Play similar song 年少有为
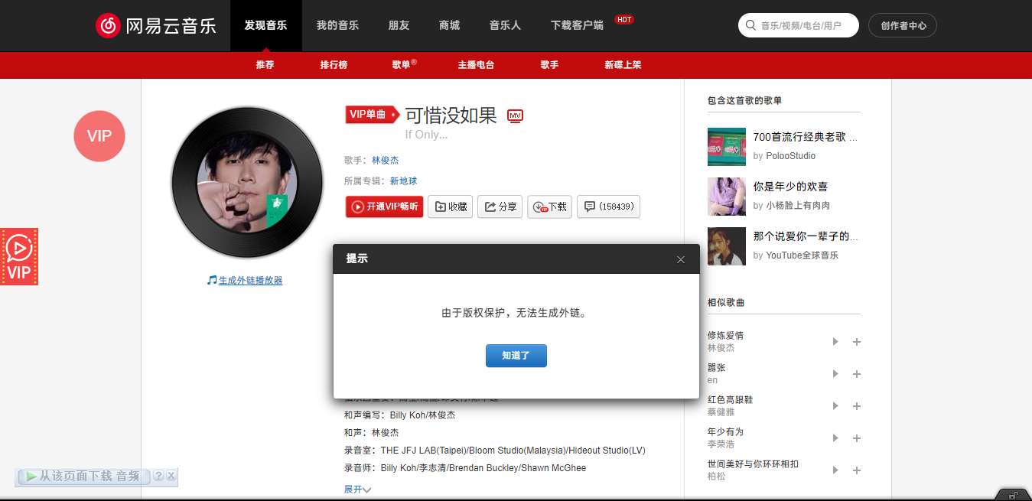Viewport: 1032px width, 501px height. coord(835,438)
